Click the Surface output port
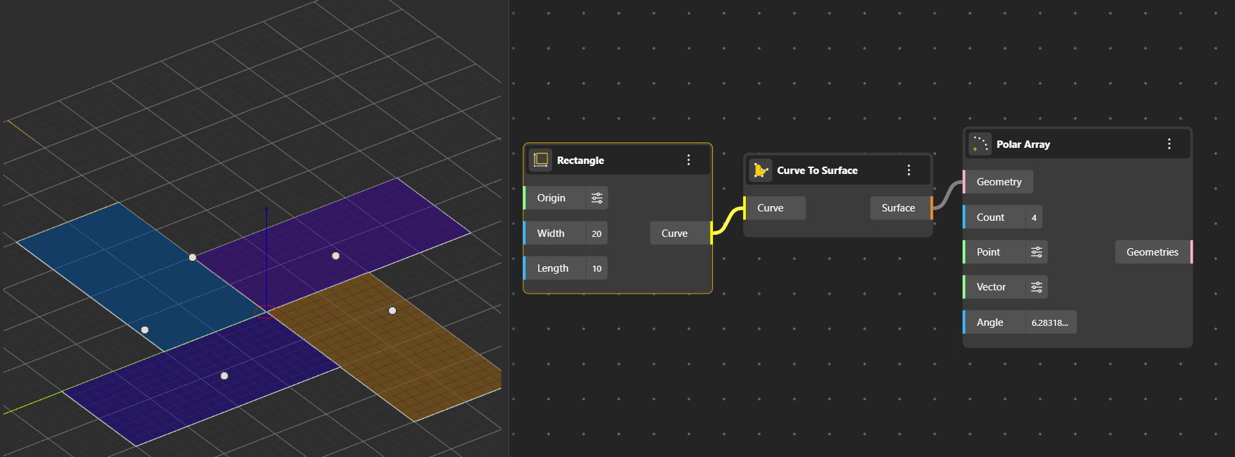Screen dimensions: 1235x457 [931, 208]
